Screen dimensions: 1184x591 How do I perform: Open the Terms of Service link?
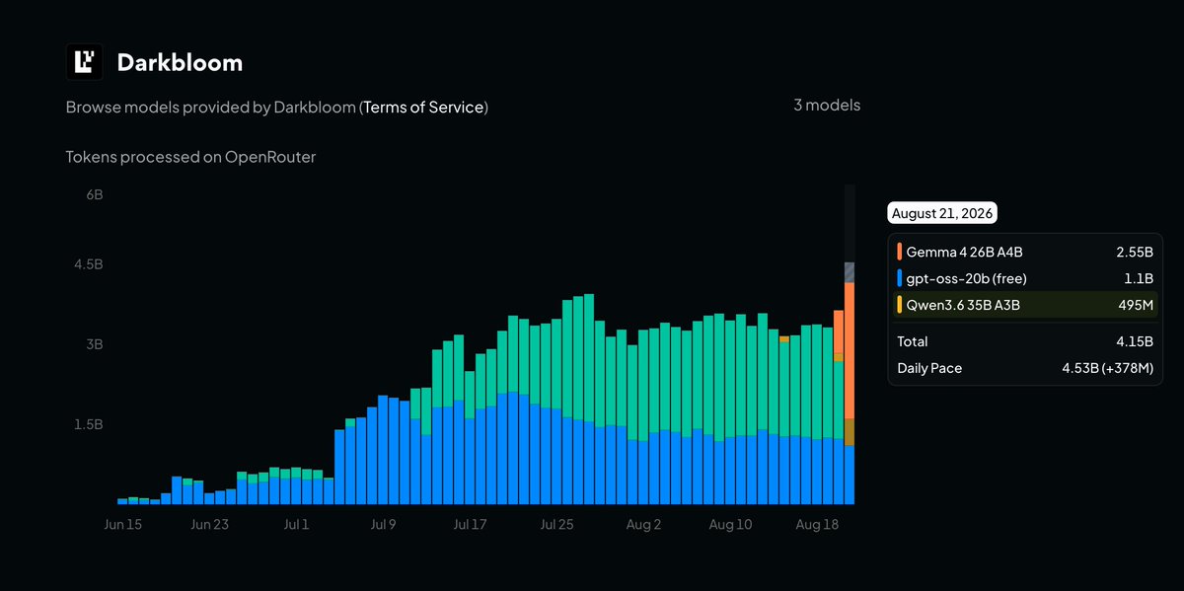[x=424, y=107]
